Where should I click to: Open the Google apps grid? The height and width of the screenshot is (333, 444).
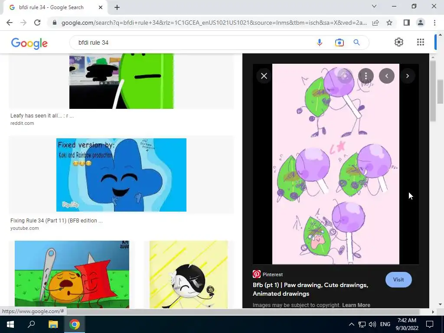coord(421,42)
